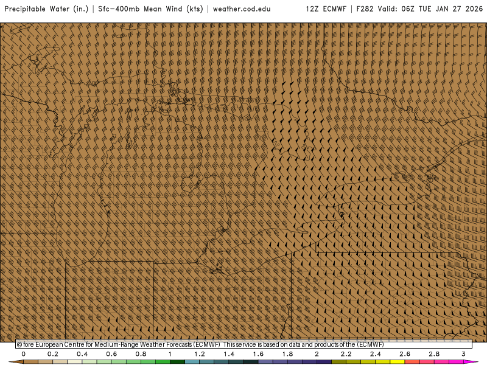Click the color bar label '1.8'
The width and height of the screenshot is (487, 365).
(x=287, y=354)
